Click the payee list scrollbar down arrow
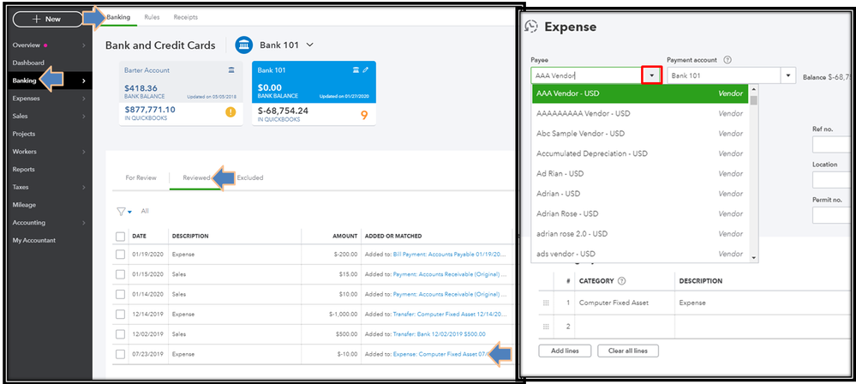856x384 pixels. point(754,258)
